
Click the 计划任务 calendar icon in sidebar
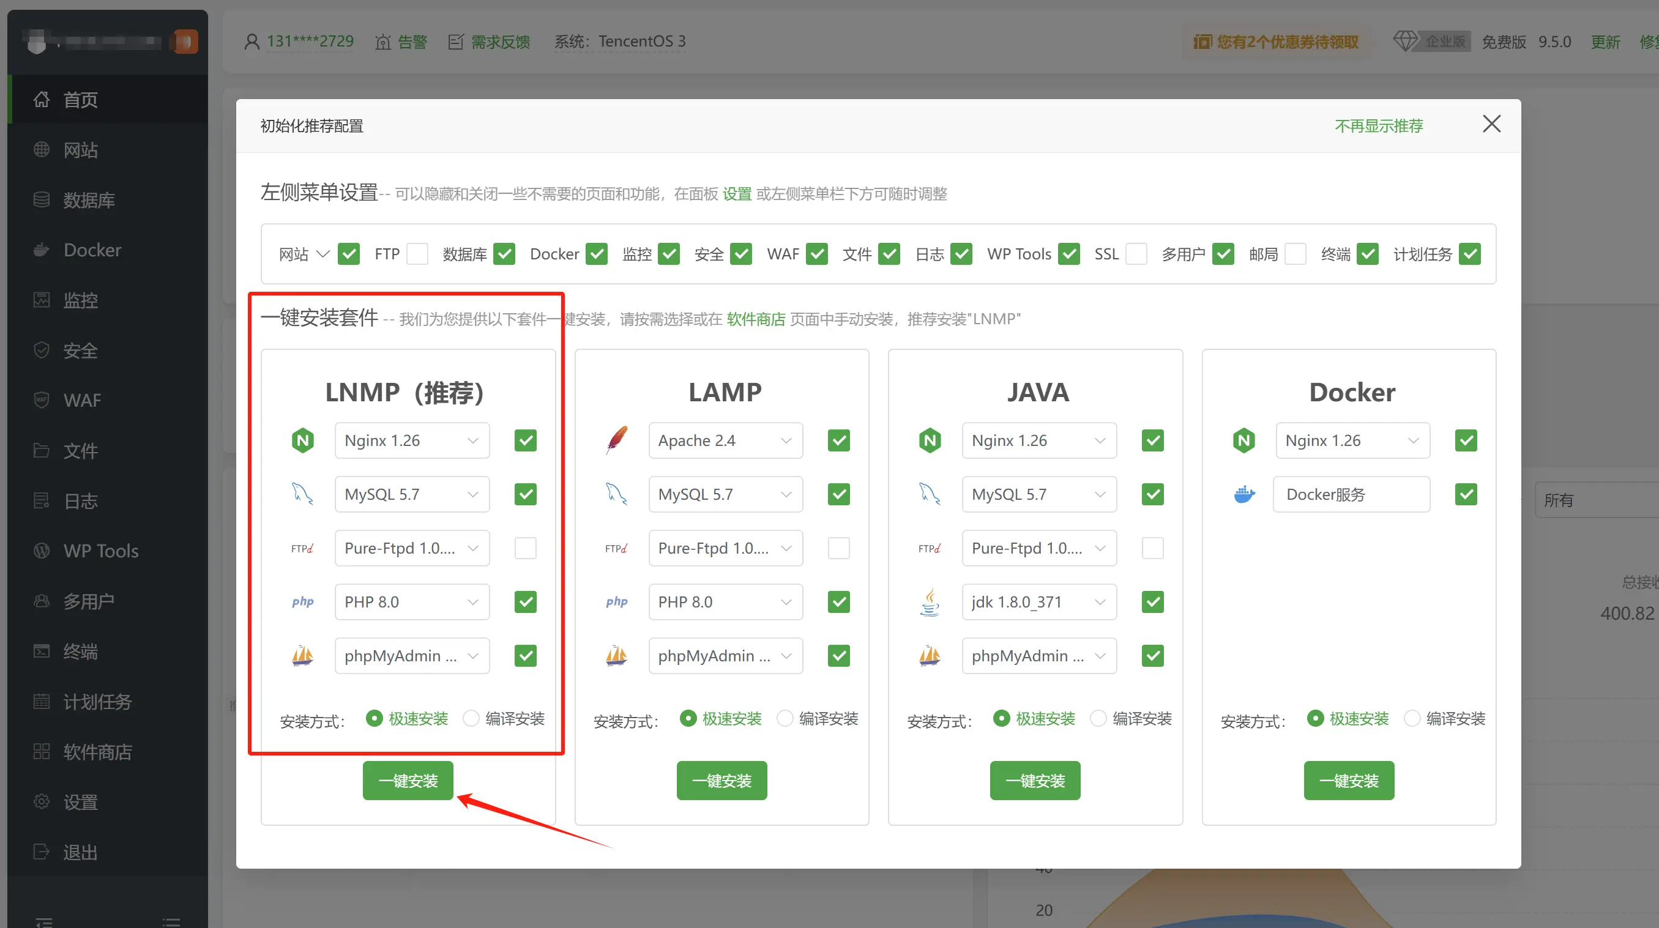tap(41, 701)
